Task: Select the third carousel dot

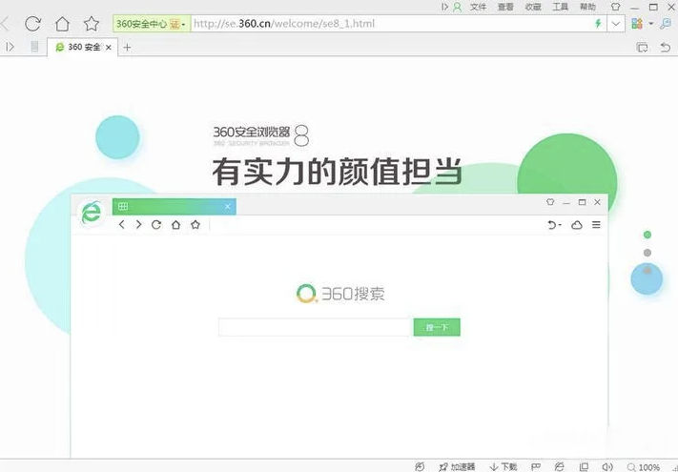Action: click(x=647, y=271)
